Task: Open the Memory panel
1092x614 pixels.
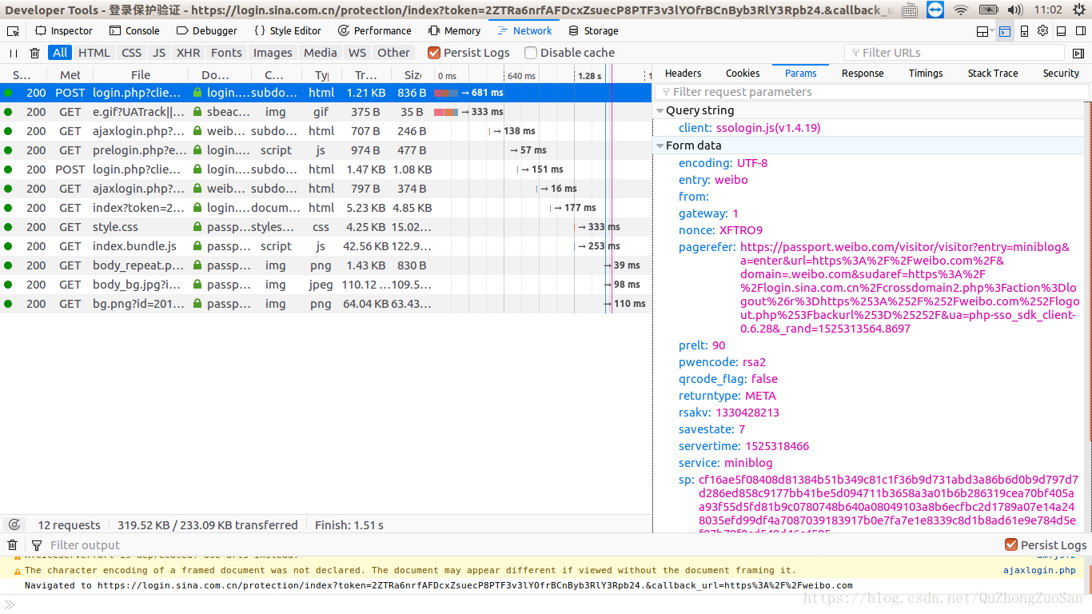Action: click(x=454, y=30)
